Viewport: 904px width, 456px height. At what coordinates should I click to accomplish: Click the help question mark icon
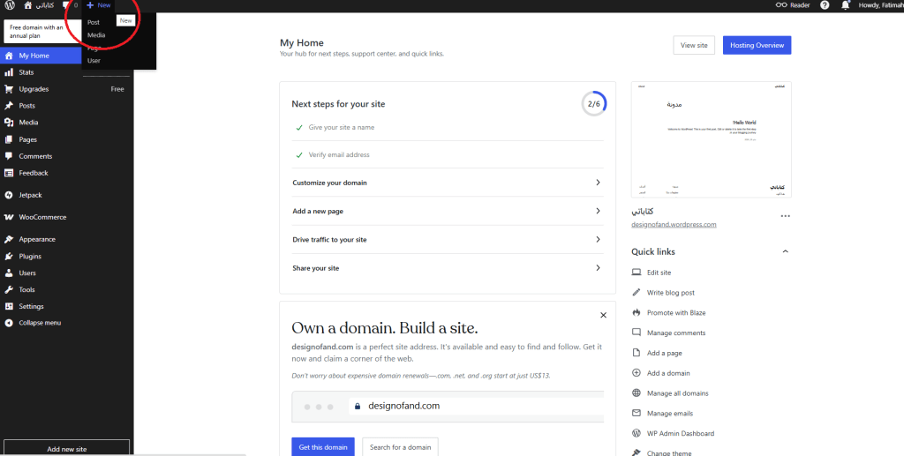tap(825, 5)
